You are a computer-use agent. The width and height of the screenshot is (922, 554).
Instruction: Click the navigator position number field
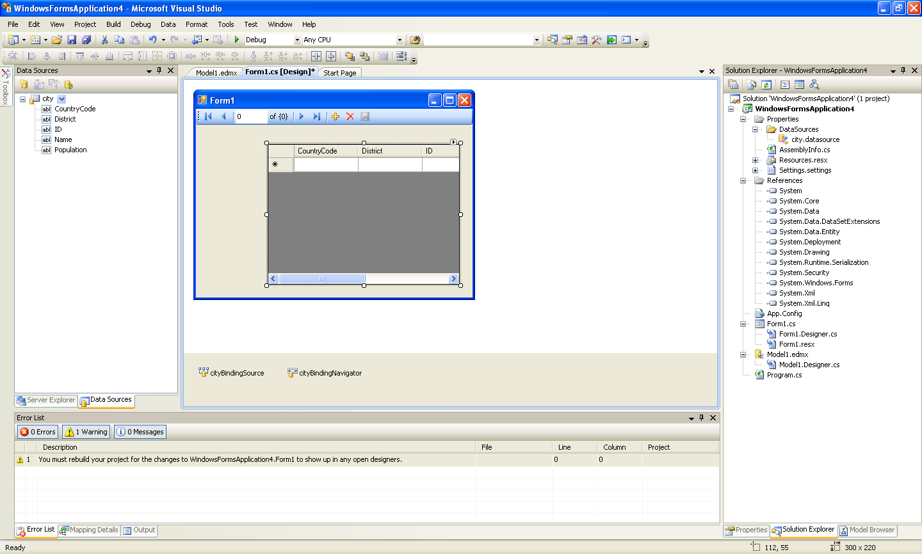click(x=250, y=116)
